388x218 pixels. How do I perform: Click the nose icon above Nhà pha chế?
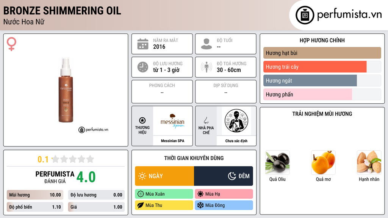tap(206, 120)
